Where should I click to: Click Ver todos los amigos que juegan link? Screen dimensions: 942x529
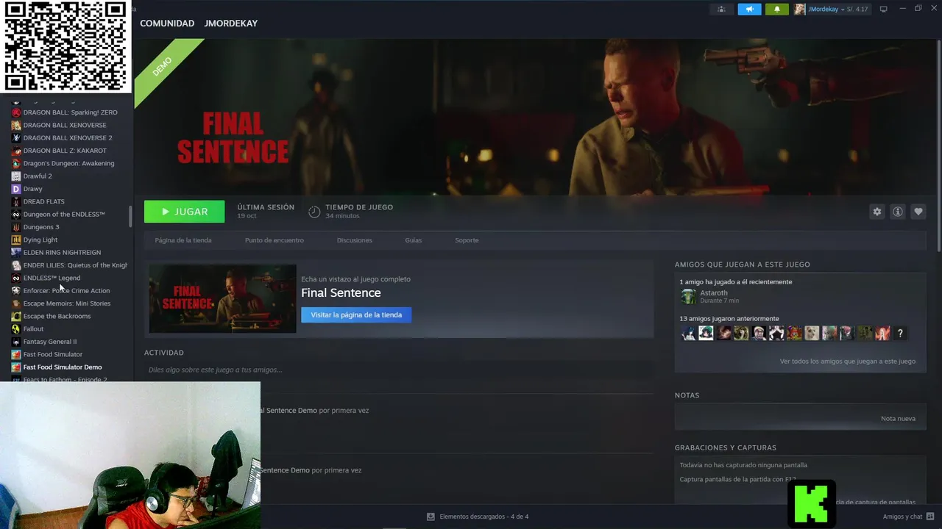[848, 361]
